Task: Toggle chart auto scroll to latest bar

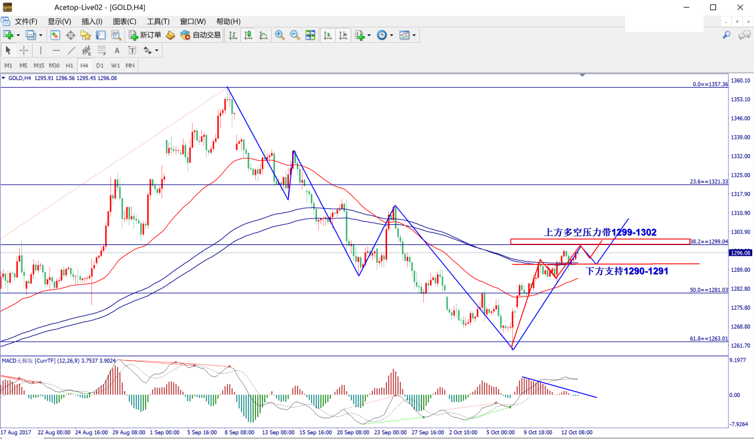Action: [327, 35]
